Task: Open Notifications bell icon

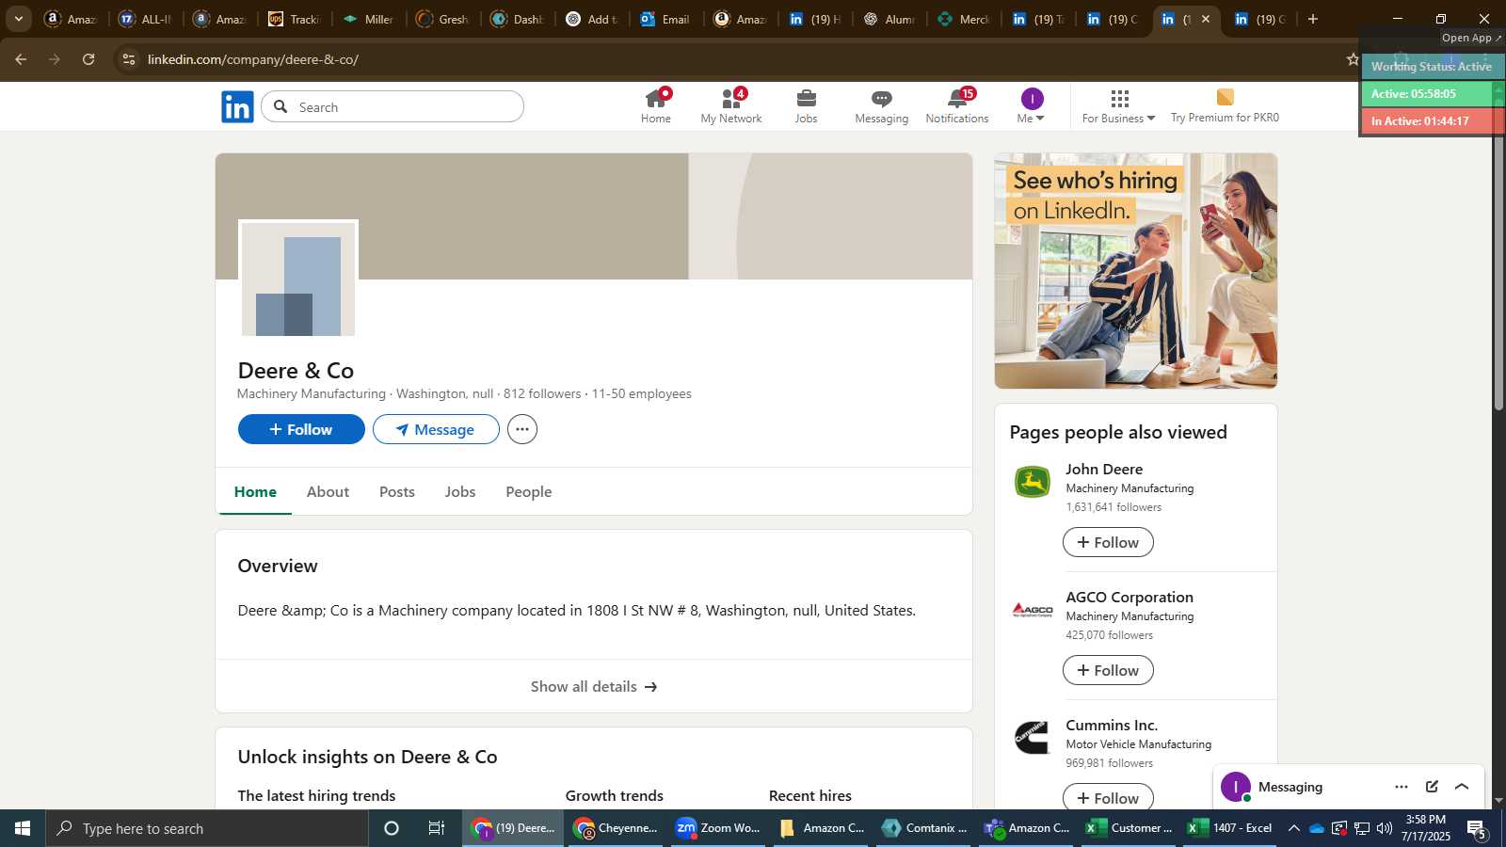Action: pyautogui.click(x=956, y=106)
